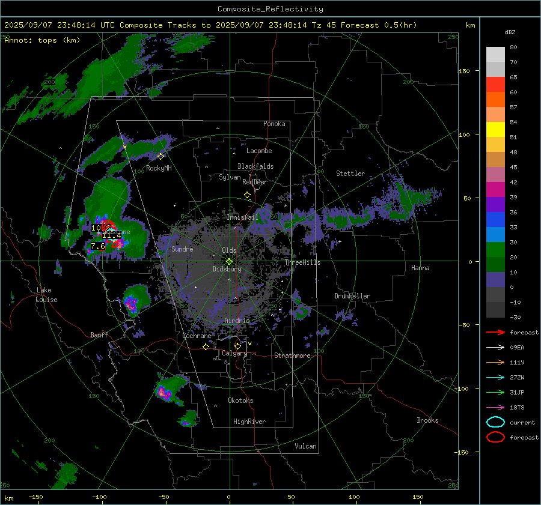Click the 'Banff' city label
The width and height of the screenshot is (541, 505).
point(99,335)
